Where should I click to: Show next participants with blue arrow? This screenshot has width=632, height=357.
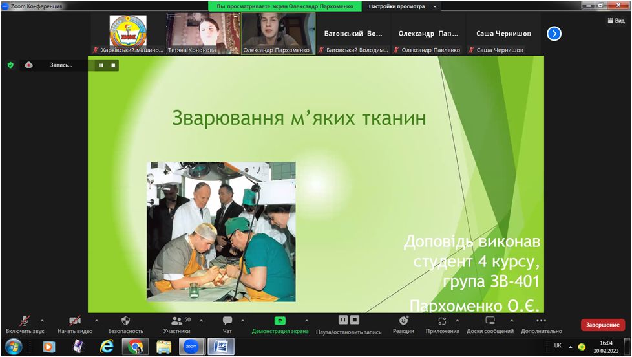click(x=554, y=34)
